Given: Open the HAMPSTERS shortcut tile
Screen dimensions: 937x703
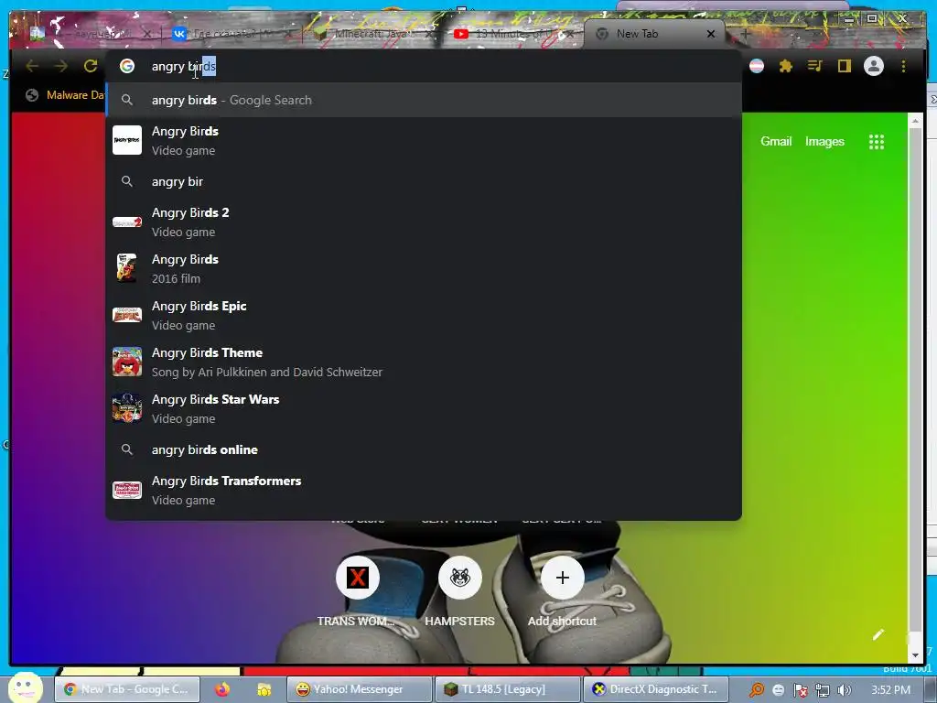Looking at the screenshot, I should pos(459,591).
